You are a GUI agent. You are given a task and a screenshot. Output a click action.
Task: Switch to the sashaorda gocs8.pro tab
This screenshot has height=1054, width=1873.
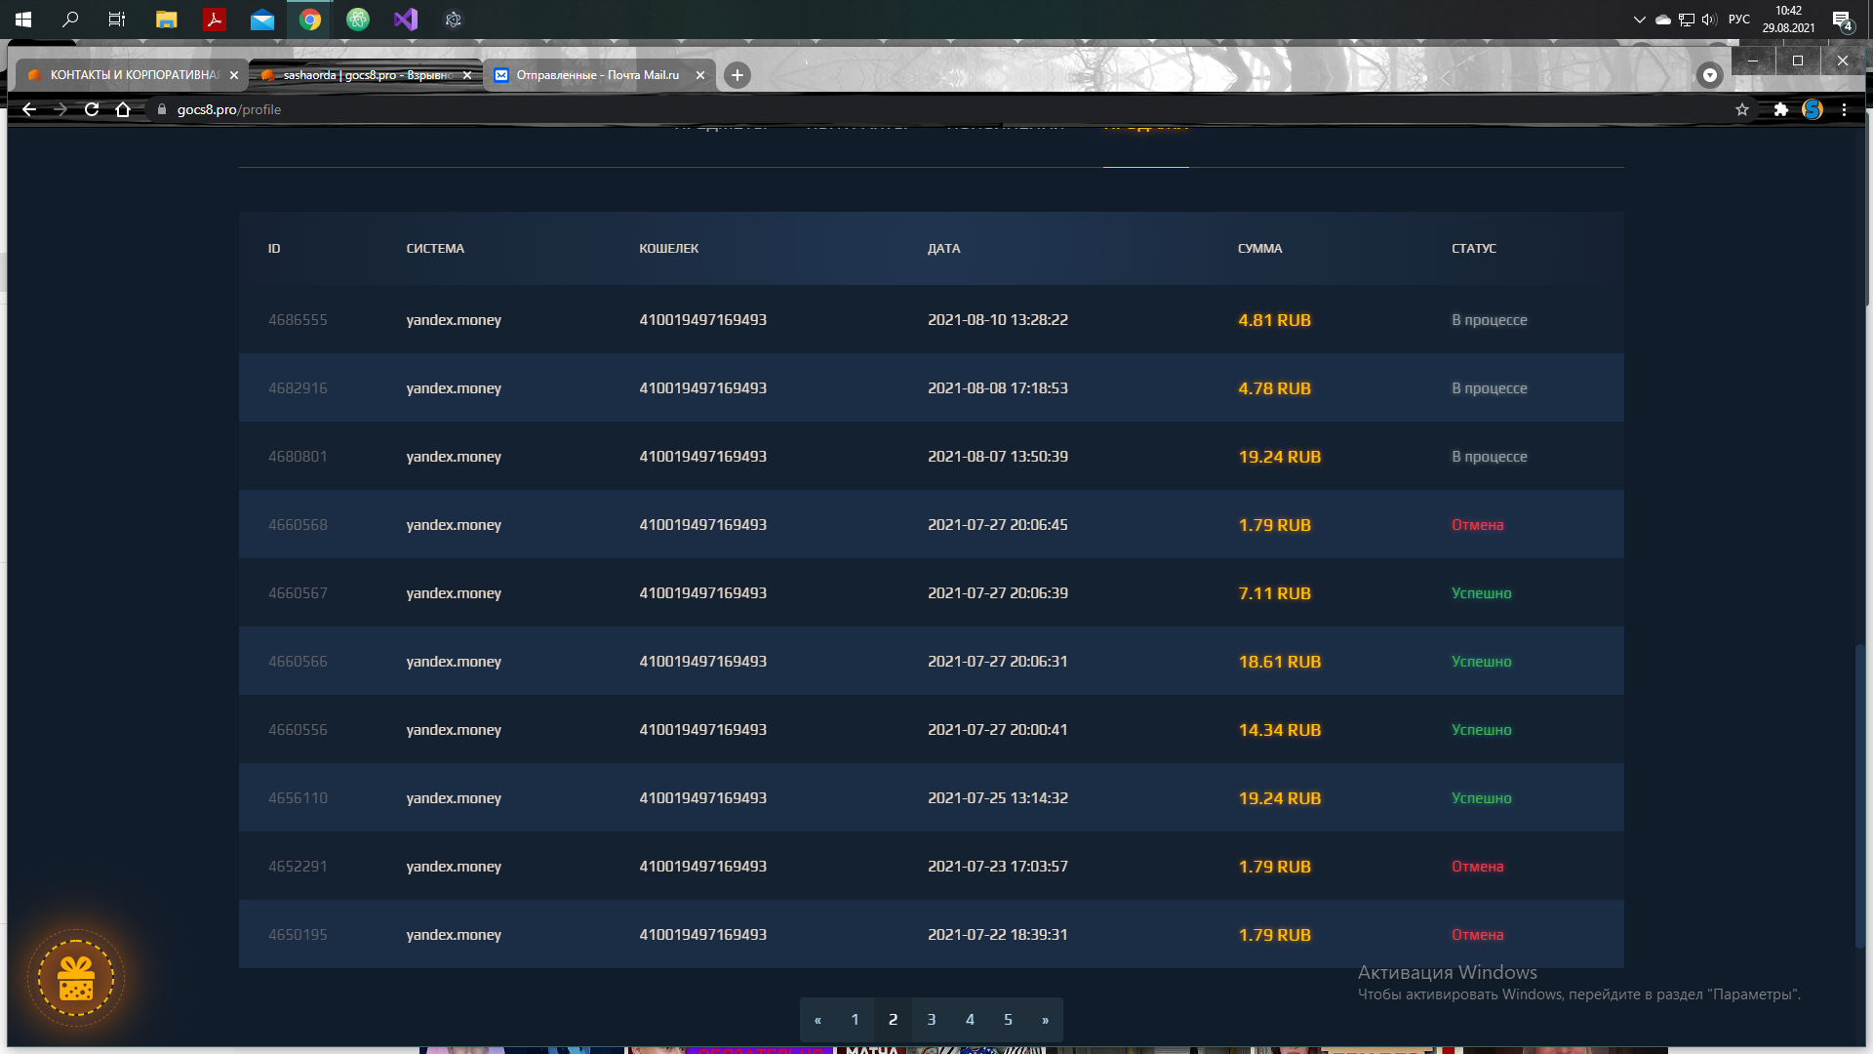point(367,75)
